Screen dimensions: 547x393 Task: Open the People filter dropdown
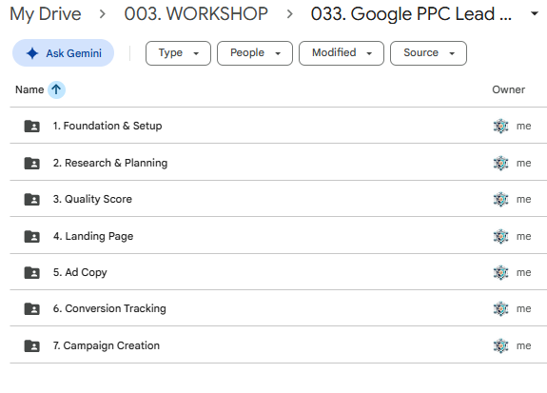pos(255,53)
